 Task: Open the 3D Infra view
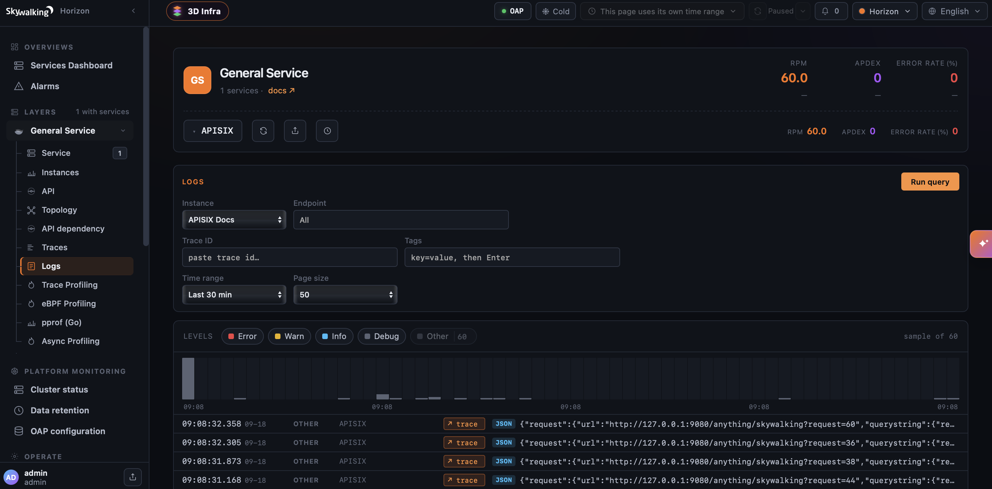197,11
